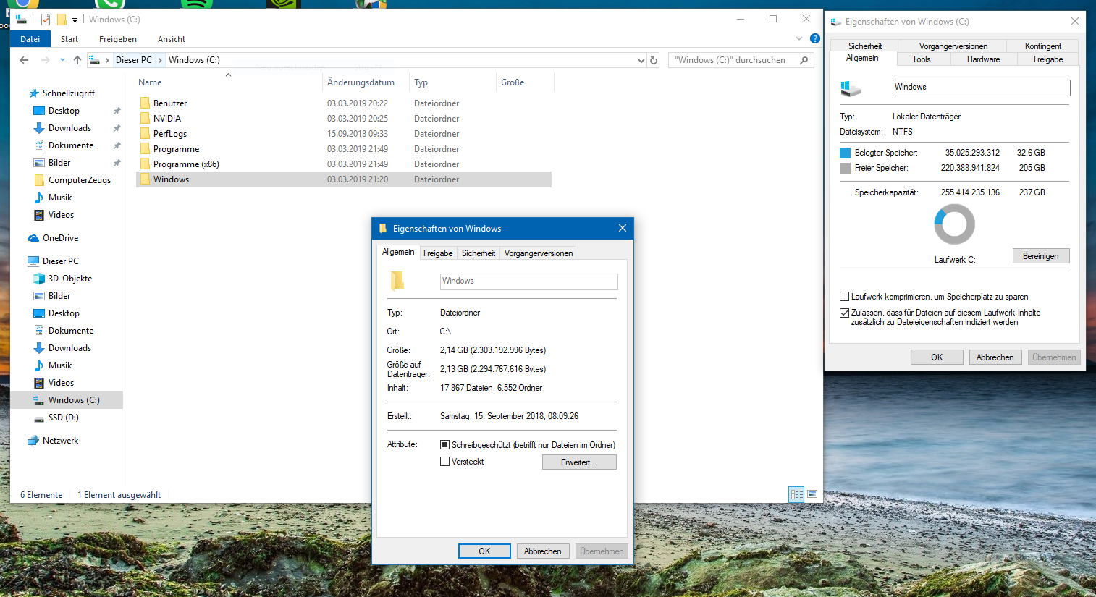Screen dimensions: 1096x597
Task: Click Abbrechen in folder properties dialog
Action: coord(543,551)
